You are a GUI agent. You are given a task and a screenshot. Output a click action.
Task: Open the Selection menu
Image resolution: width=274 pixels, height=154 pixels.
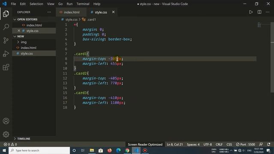(x=36, y=4)
